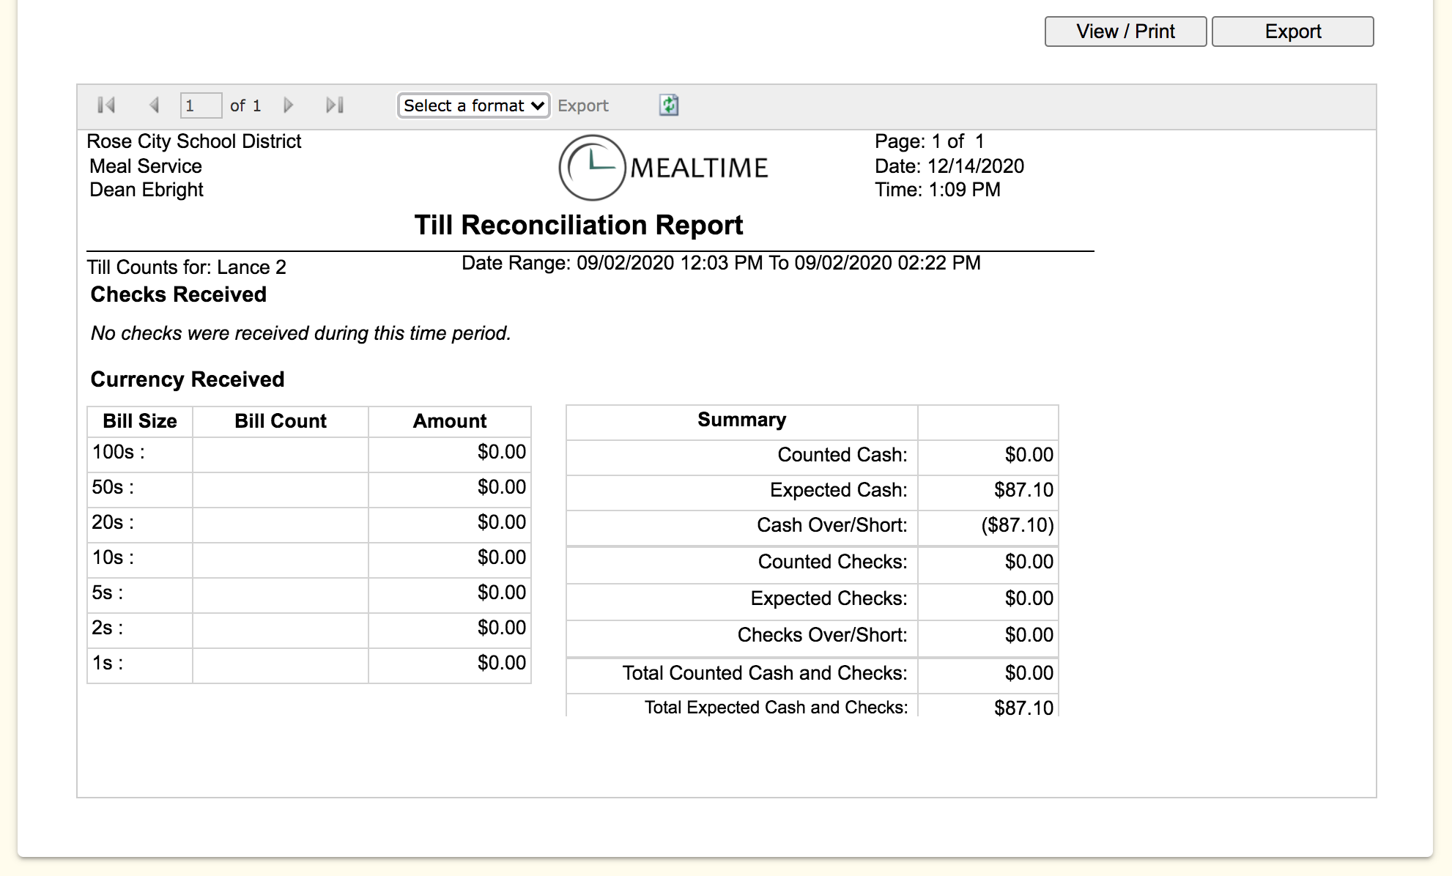Screen dimensions: 1452x876
Task: Click the Bill Size column header
Action: click(139, 421)
